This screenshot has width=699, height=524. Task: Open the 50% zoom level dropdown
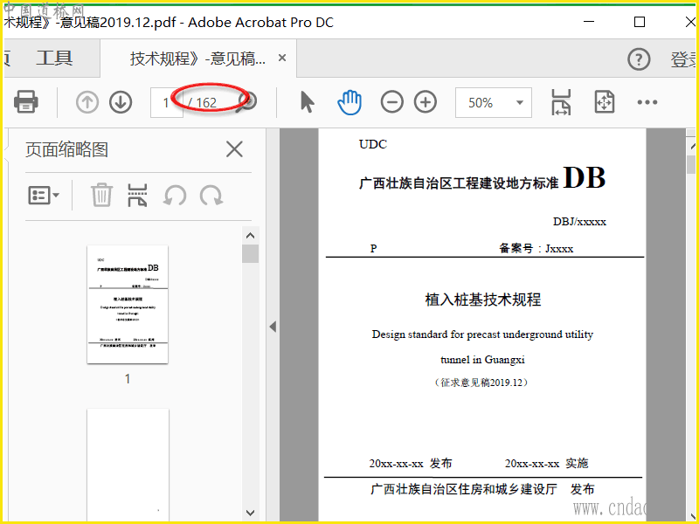tap(494, 102)
